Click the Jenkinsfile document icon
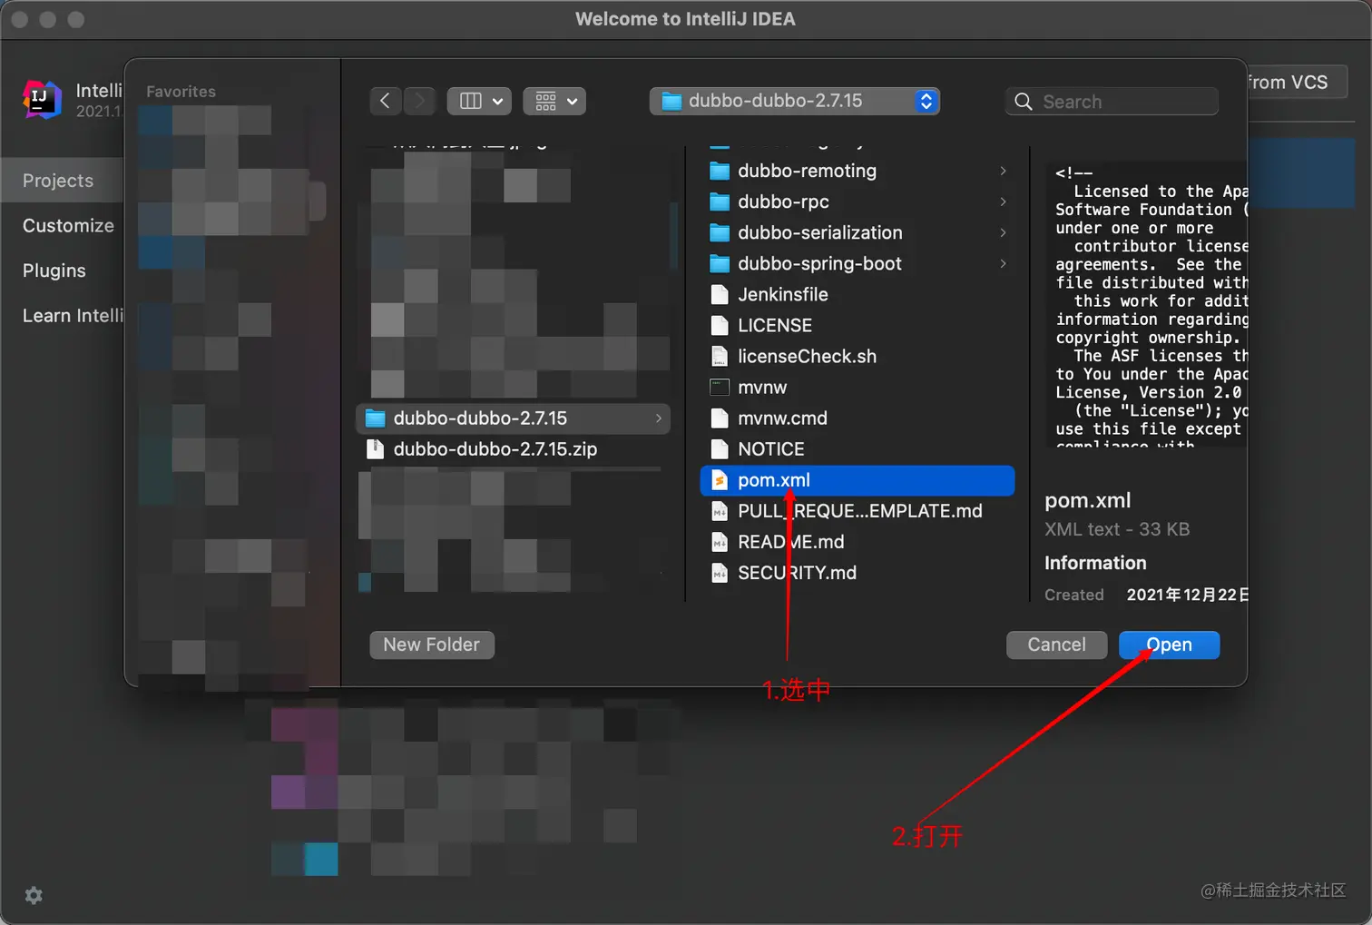Screen dimensions: 1372x925 click(x=720, y=294)
